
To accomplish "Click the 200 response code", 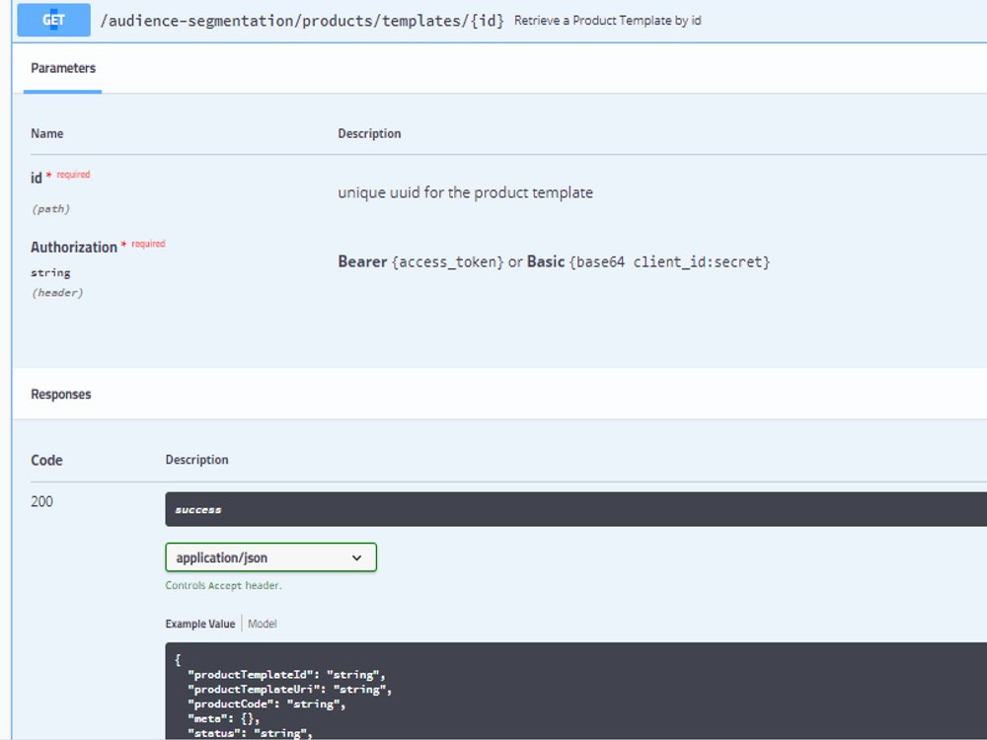I will (42, 501).
